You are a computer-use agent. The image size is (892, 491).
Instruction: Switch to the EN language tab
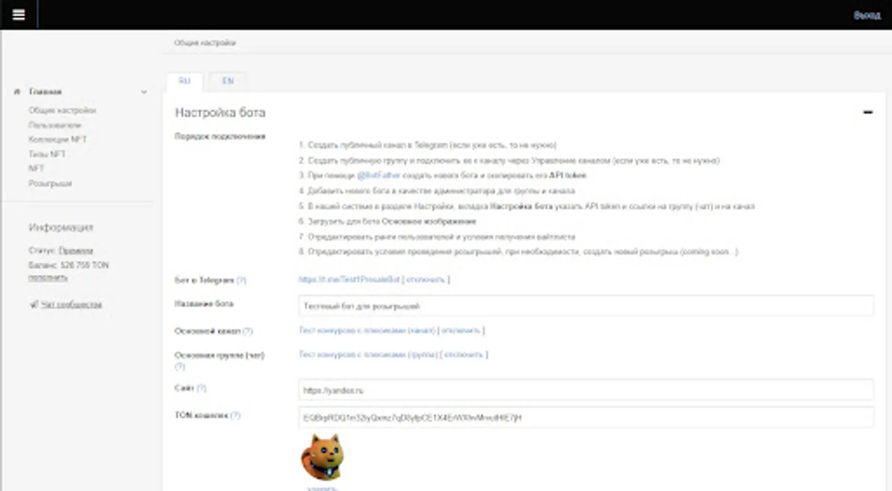point(228,81)
